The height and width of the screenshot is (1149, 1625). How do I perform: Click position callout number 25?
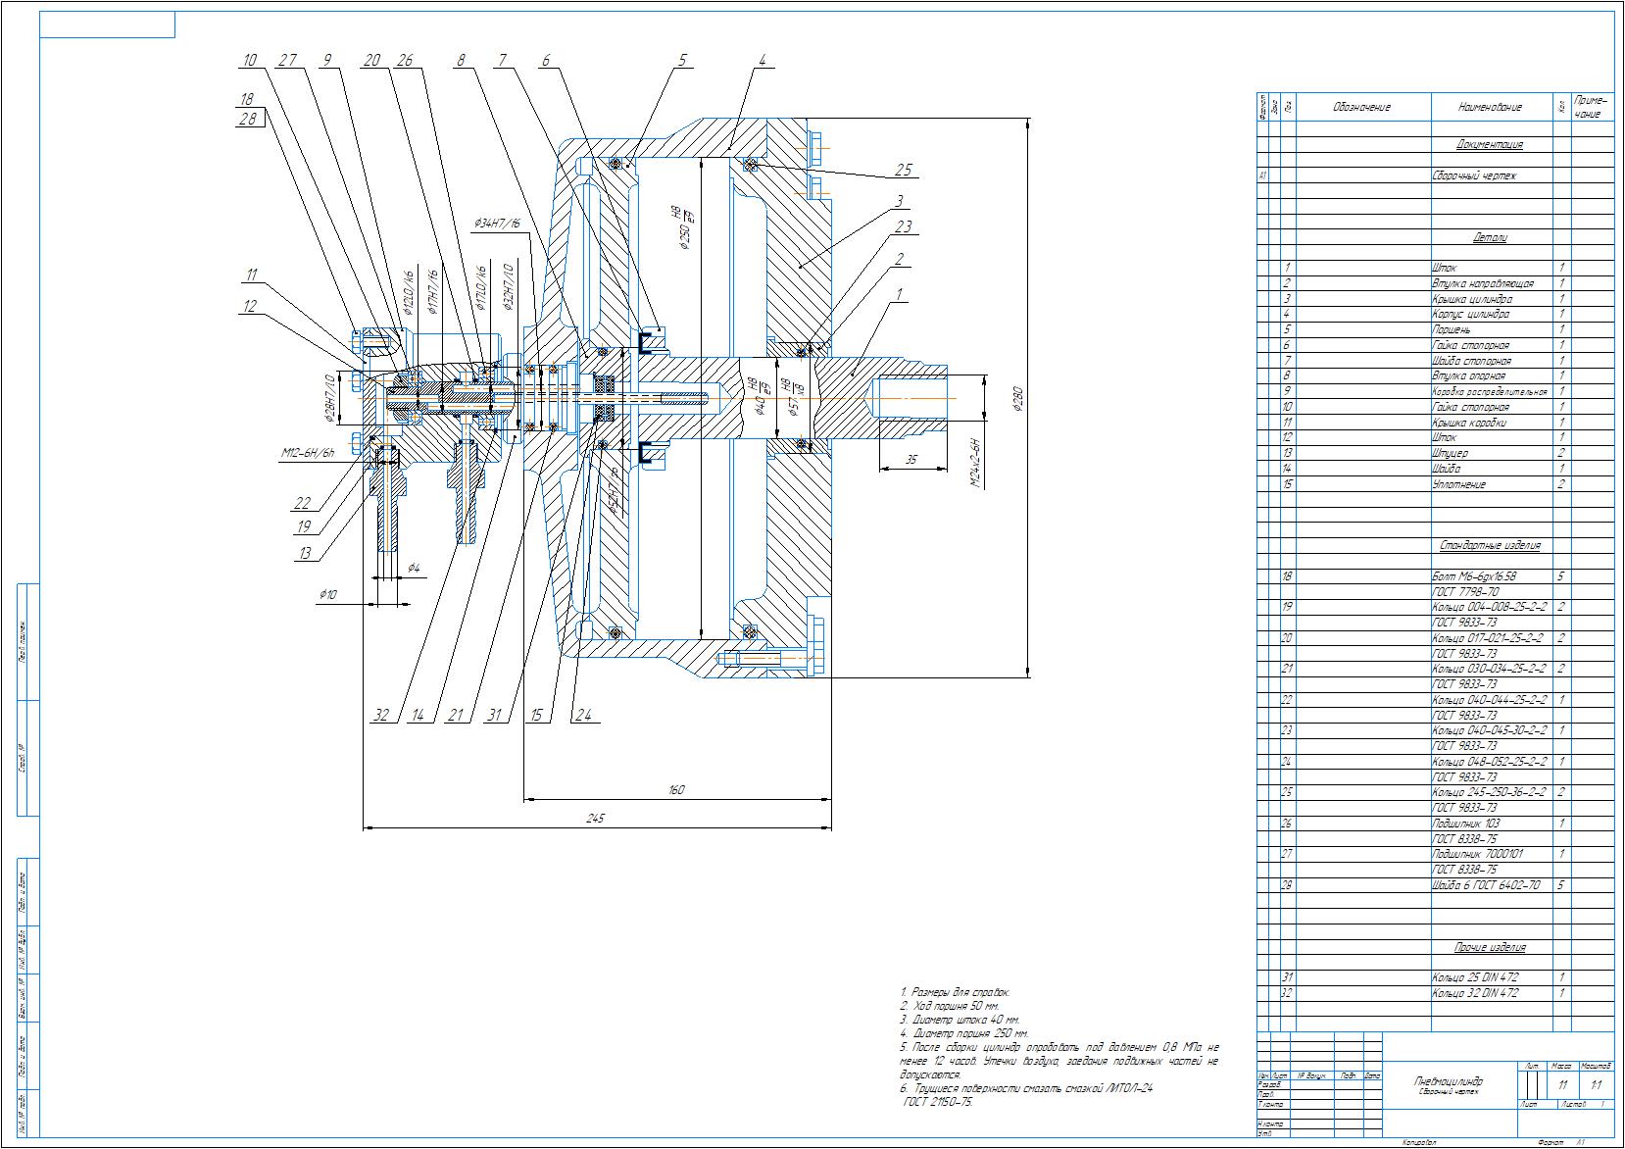903,171
